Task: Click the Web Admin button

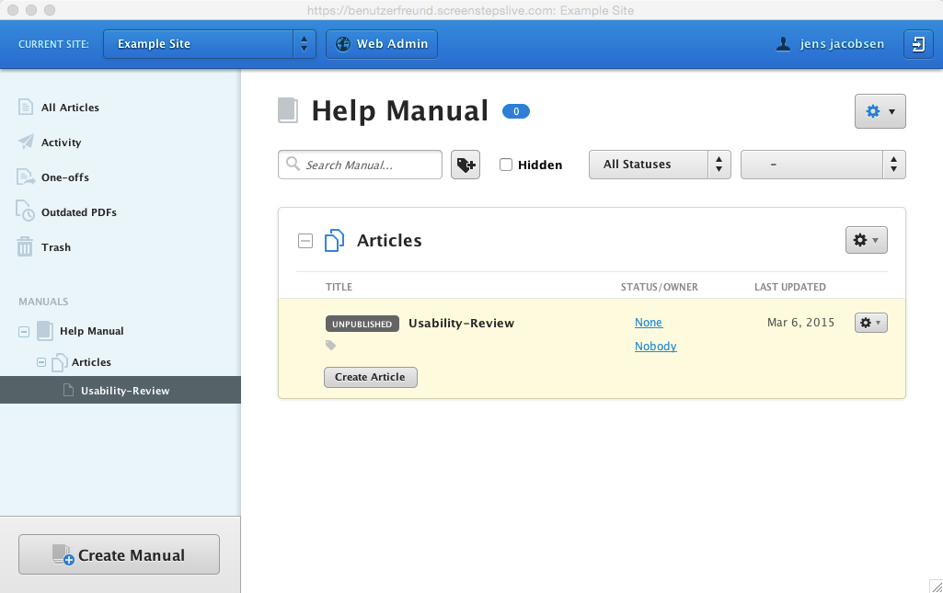Action: click(x=381, y=44)
